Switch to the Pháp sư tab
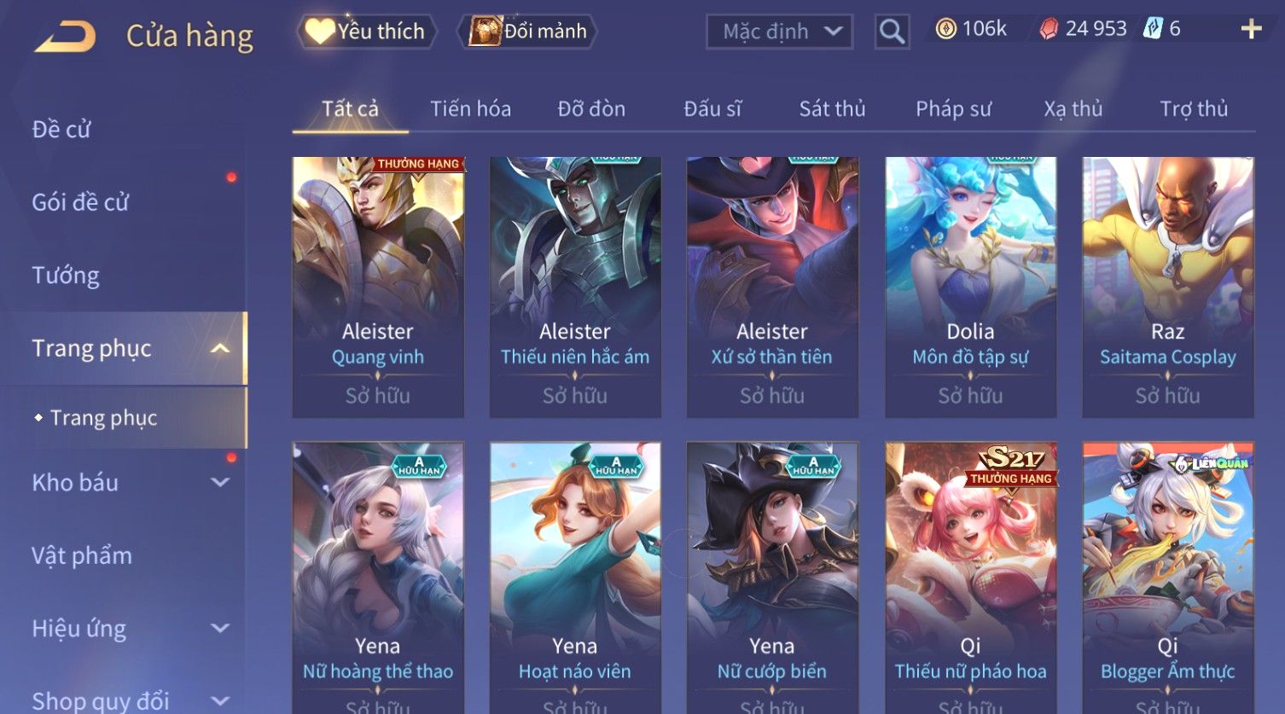 click(953, 108)
